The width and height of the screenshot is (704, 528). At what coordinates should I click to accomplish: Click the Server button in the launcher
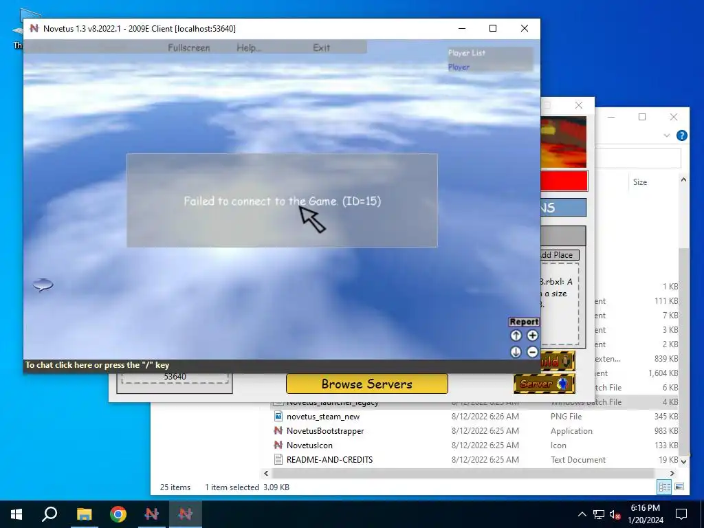click(544, 384)
